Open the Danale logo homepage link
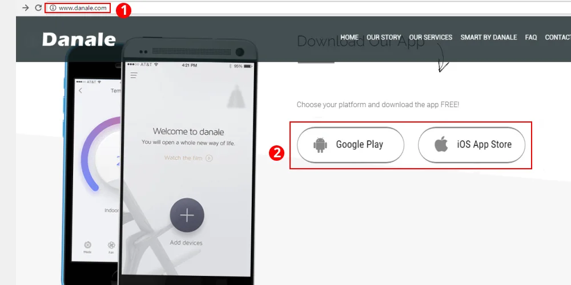The width and height of the screenshot is (571, 285). [79, 39]
